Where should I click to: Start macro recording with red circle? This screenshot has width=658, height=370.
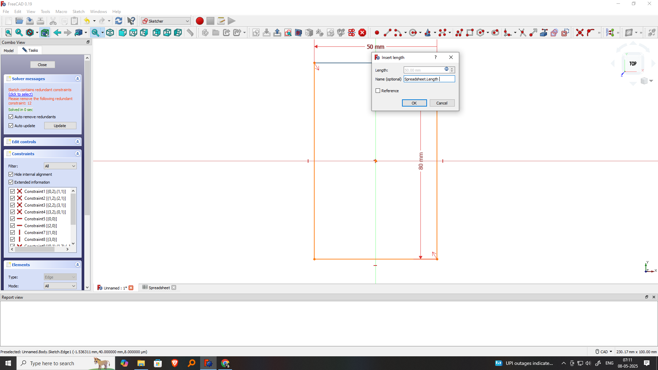coord(200,21)
